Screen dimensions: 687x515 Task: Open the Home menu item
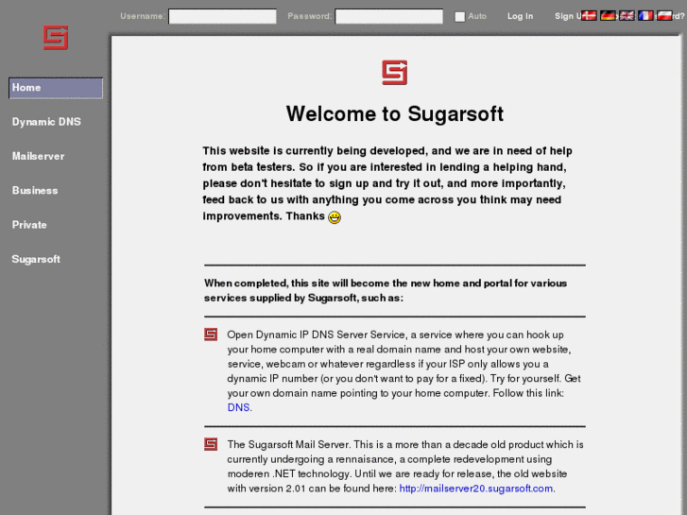[x=56, y=88]
